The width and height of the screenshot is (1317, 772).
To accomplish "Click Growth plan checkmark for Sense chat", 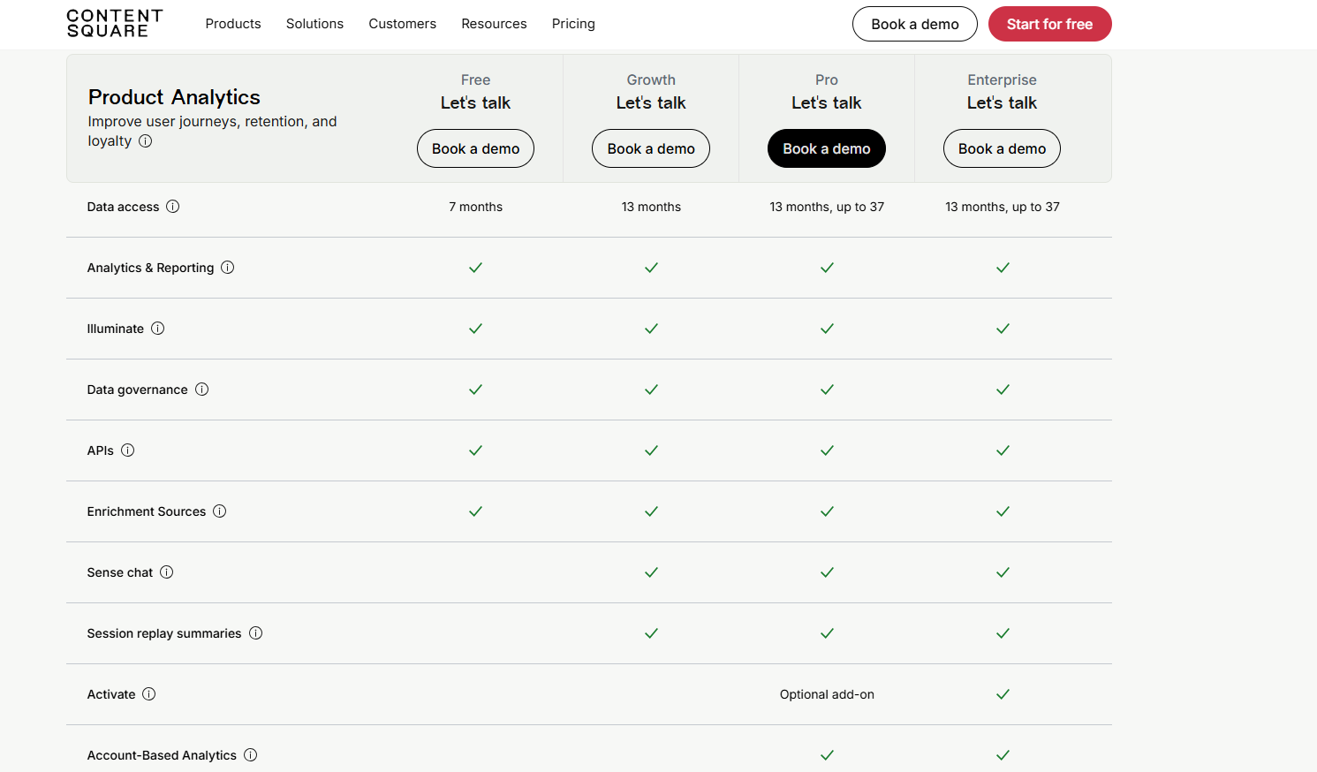I will [651, 572].
